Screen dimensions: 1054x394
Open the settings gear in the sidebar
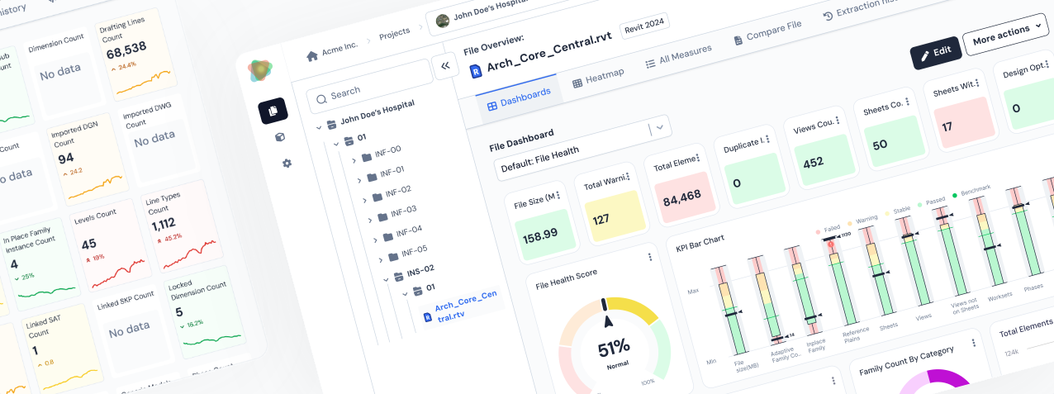point(287,164)
